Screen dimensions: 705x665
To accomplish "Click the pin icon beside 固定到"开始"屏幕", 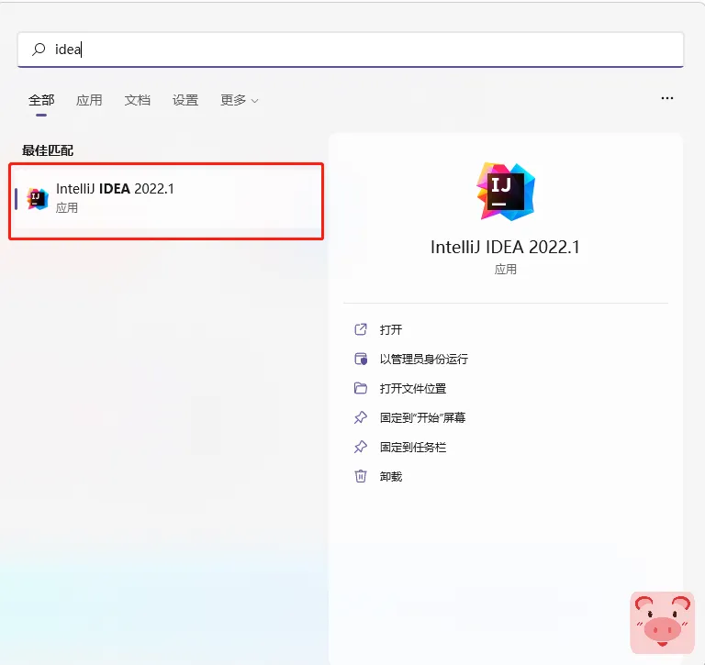I will tap(361, 417).
